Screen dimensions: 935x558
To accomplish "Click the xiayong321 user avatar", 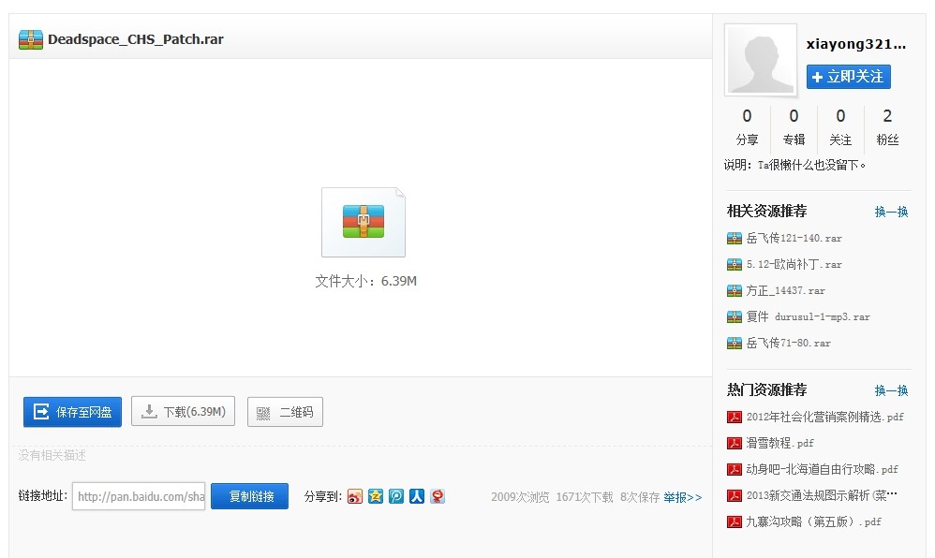I will tap(761, 60).
